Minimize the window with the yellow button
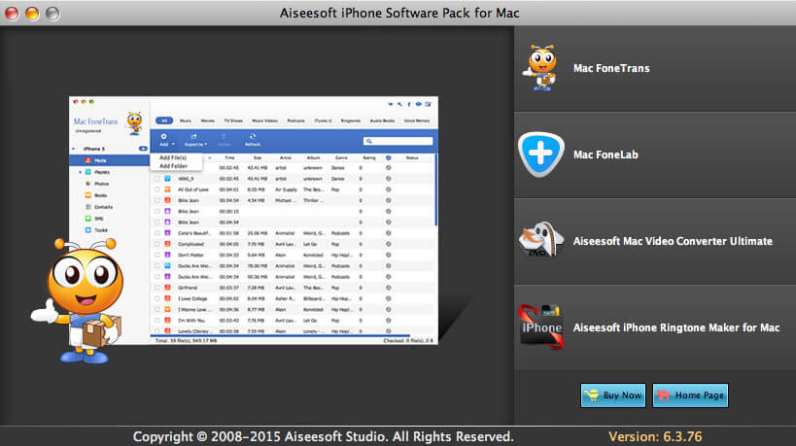This screenshot has width=796, height=446. click(x=32, y=14)
